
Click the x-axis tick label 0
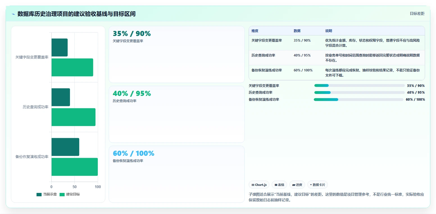[x=51, y=187]
